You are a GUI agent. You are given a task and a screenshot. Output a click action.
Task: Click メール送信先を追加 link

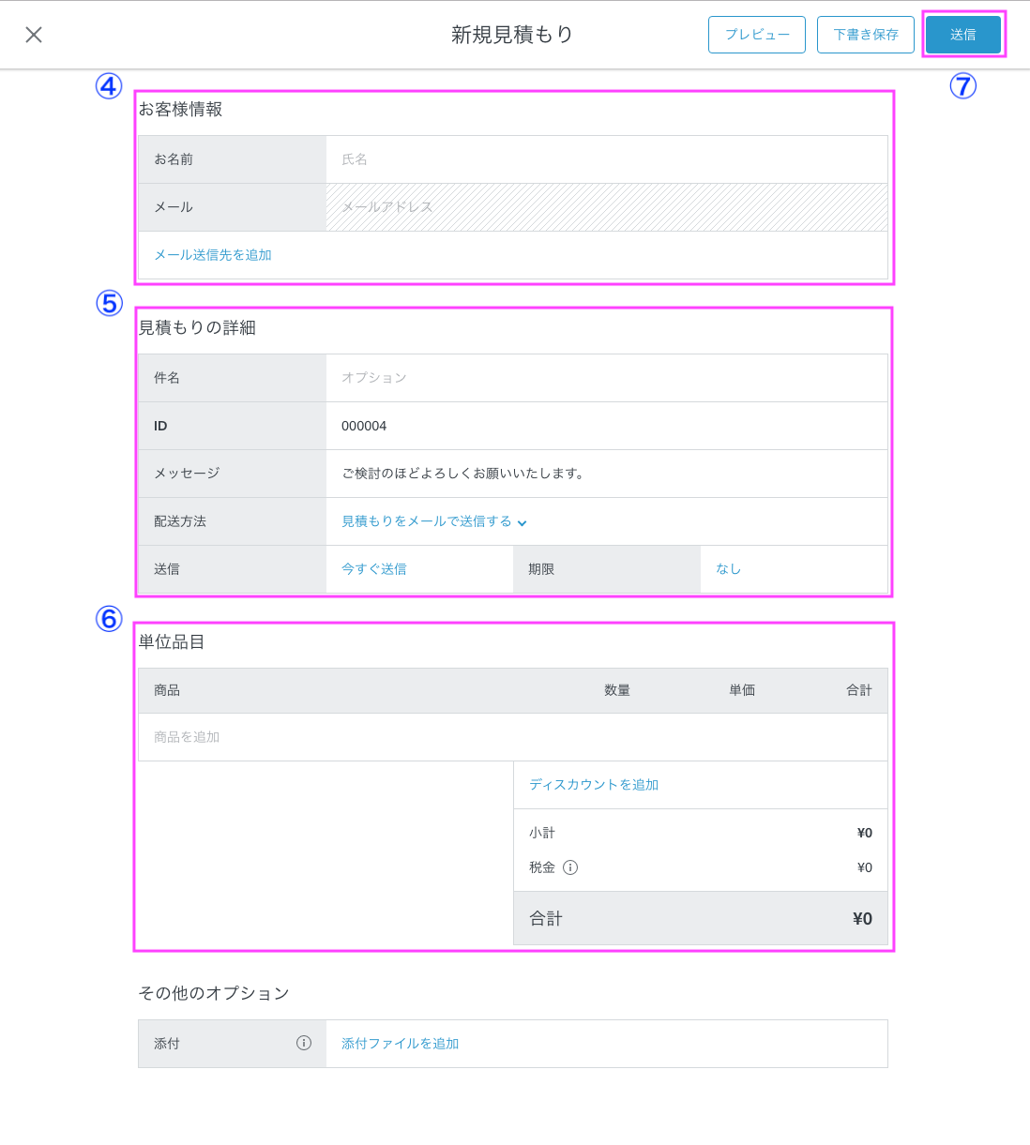(x=213, y=255)
